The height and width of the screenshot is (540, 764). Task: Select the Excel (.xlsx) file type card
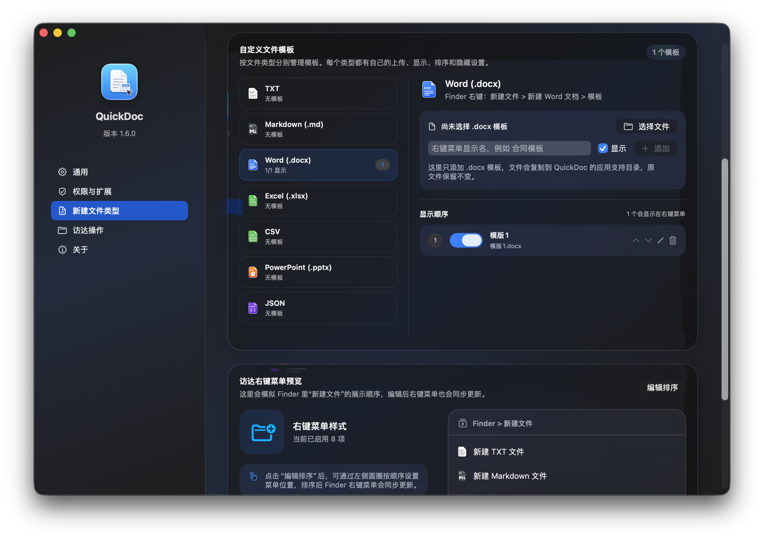tap(318, 201)
